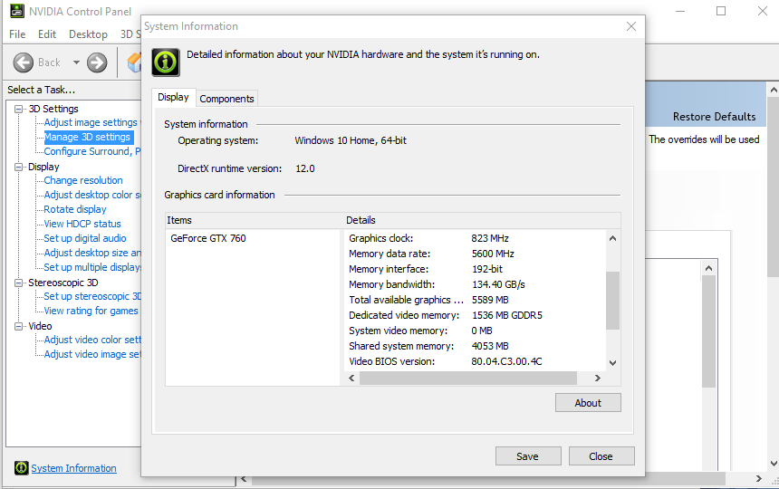This screenshot has height=489, width=779.
Task: Select Adjust video color settings task
Action: (91, 340)
